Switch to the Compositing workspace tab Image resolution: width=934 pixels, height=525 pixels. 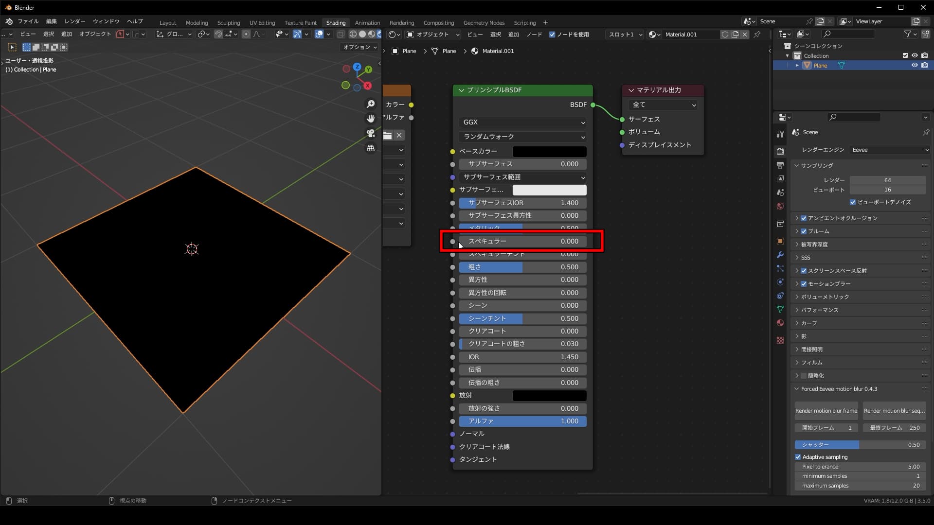tap(438, 22)
